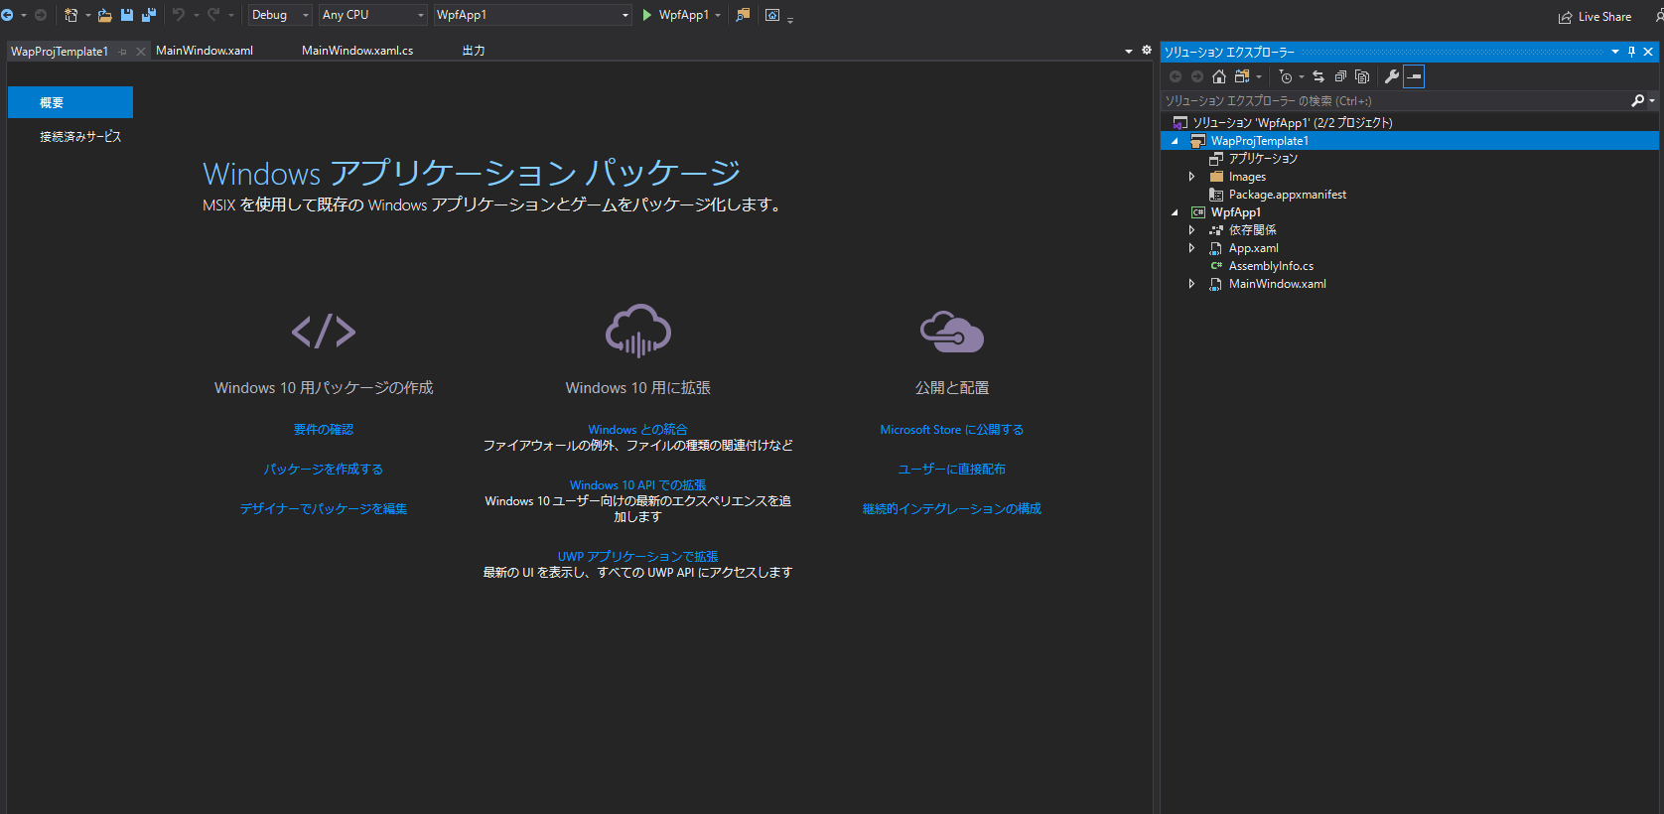
Task: Open the Windows 10 API での拡張 link
Action: point(638,485)
